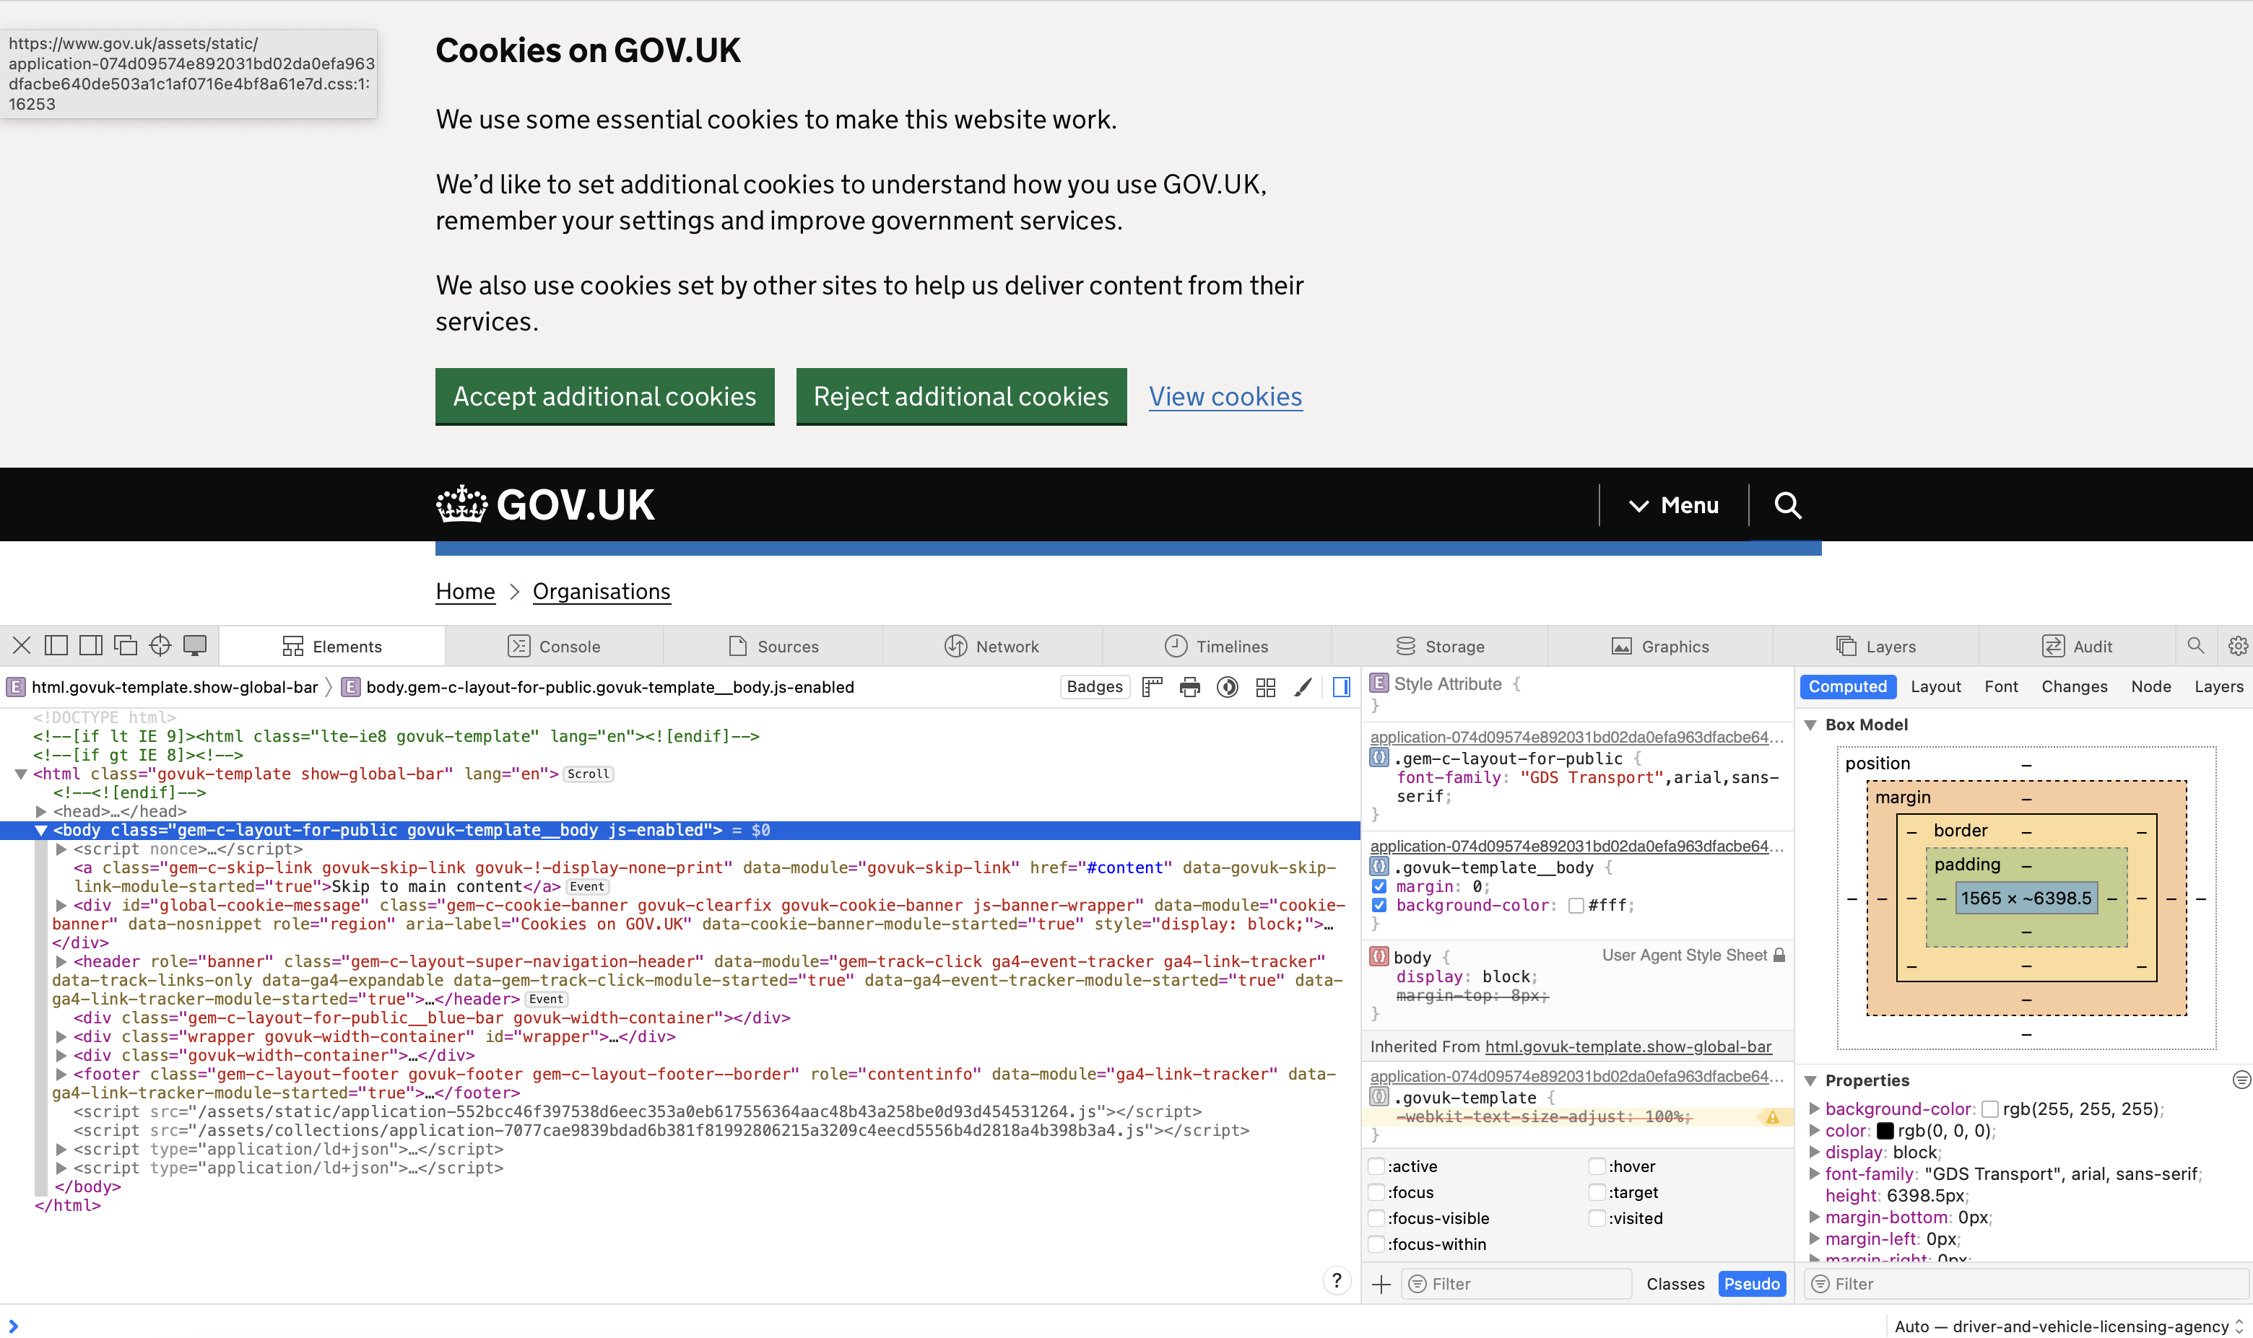Open the Network tab
2253x1338 pixels.
[x=991, y=647]
